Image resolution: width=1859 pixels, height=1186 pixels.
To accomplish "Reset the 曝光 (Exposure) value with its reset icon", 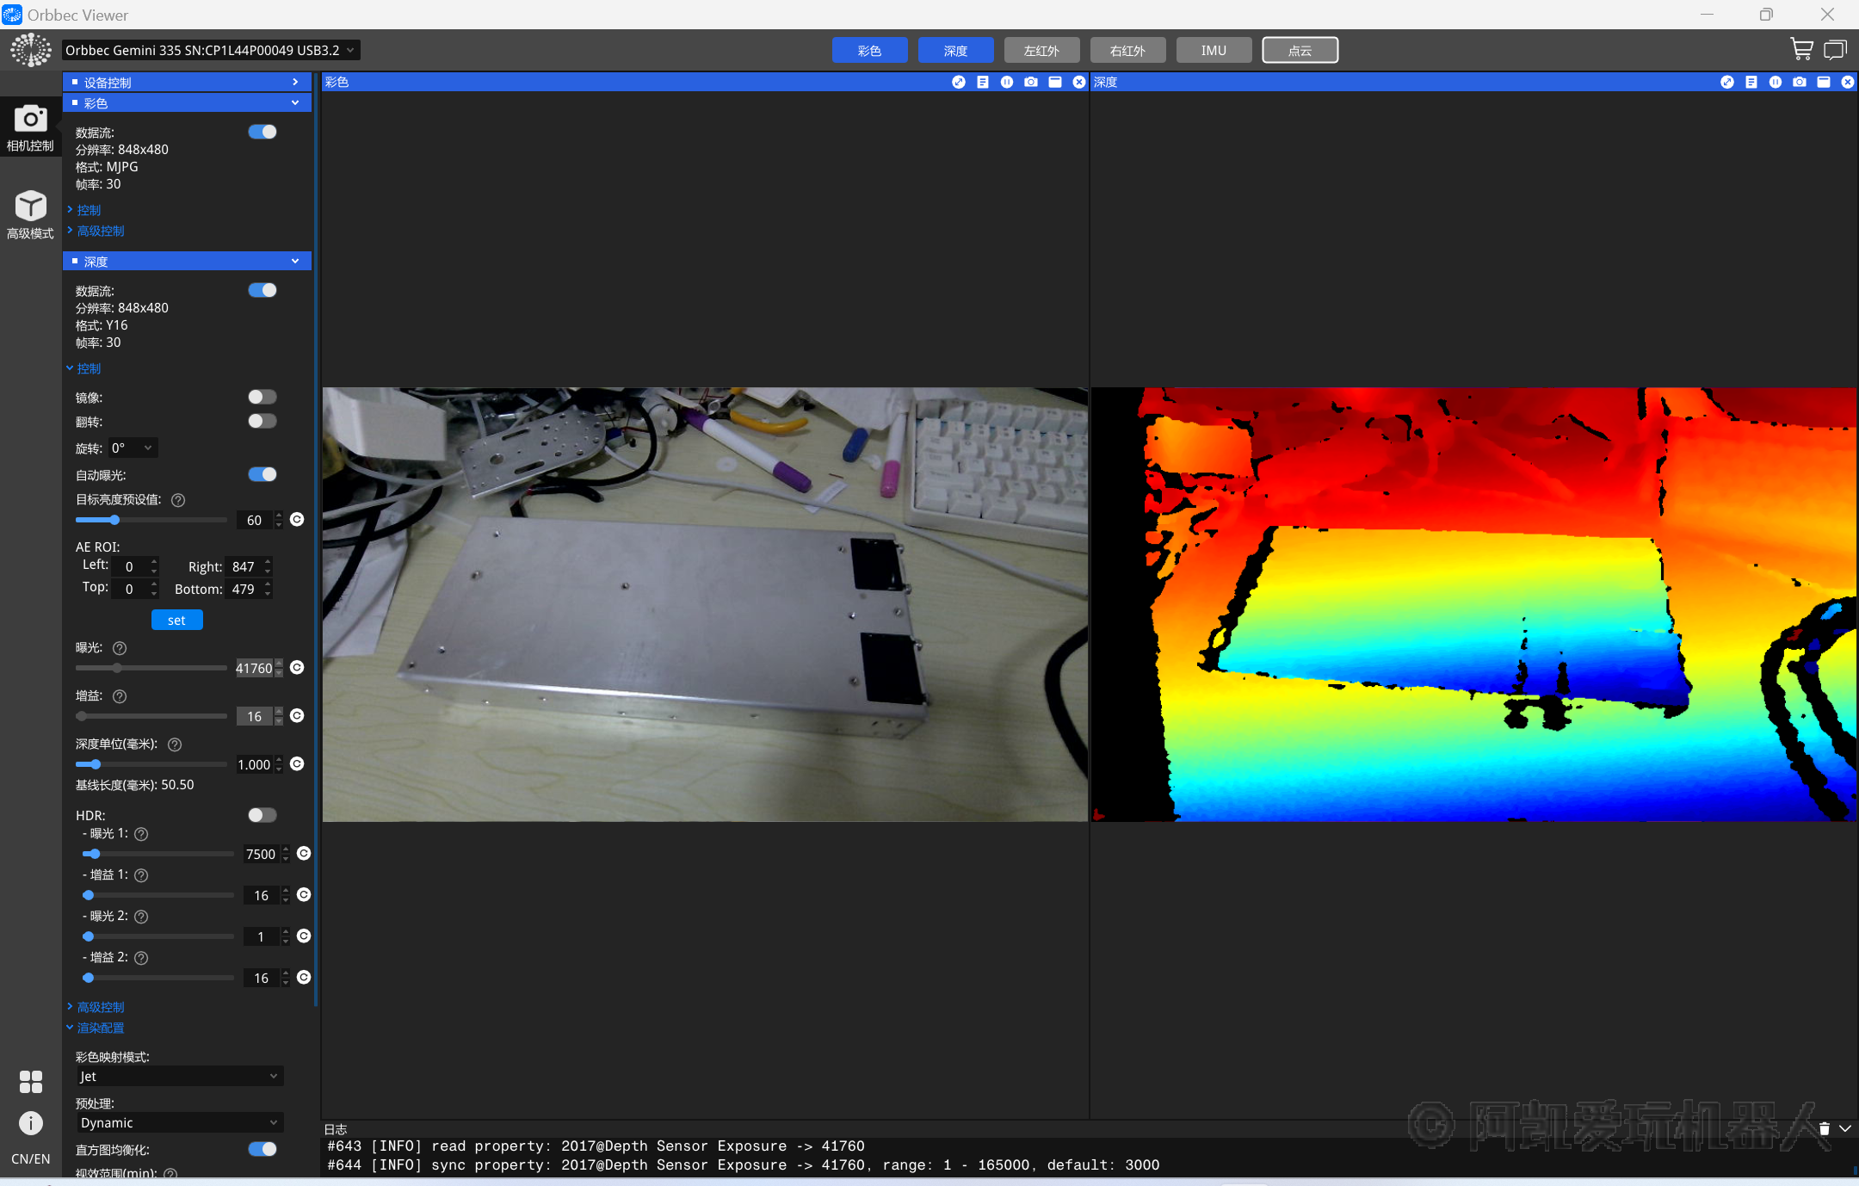I will pyautogui.click(x=297, y=668).
